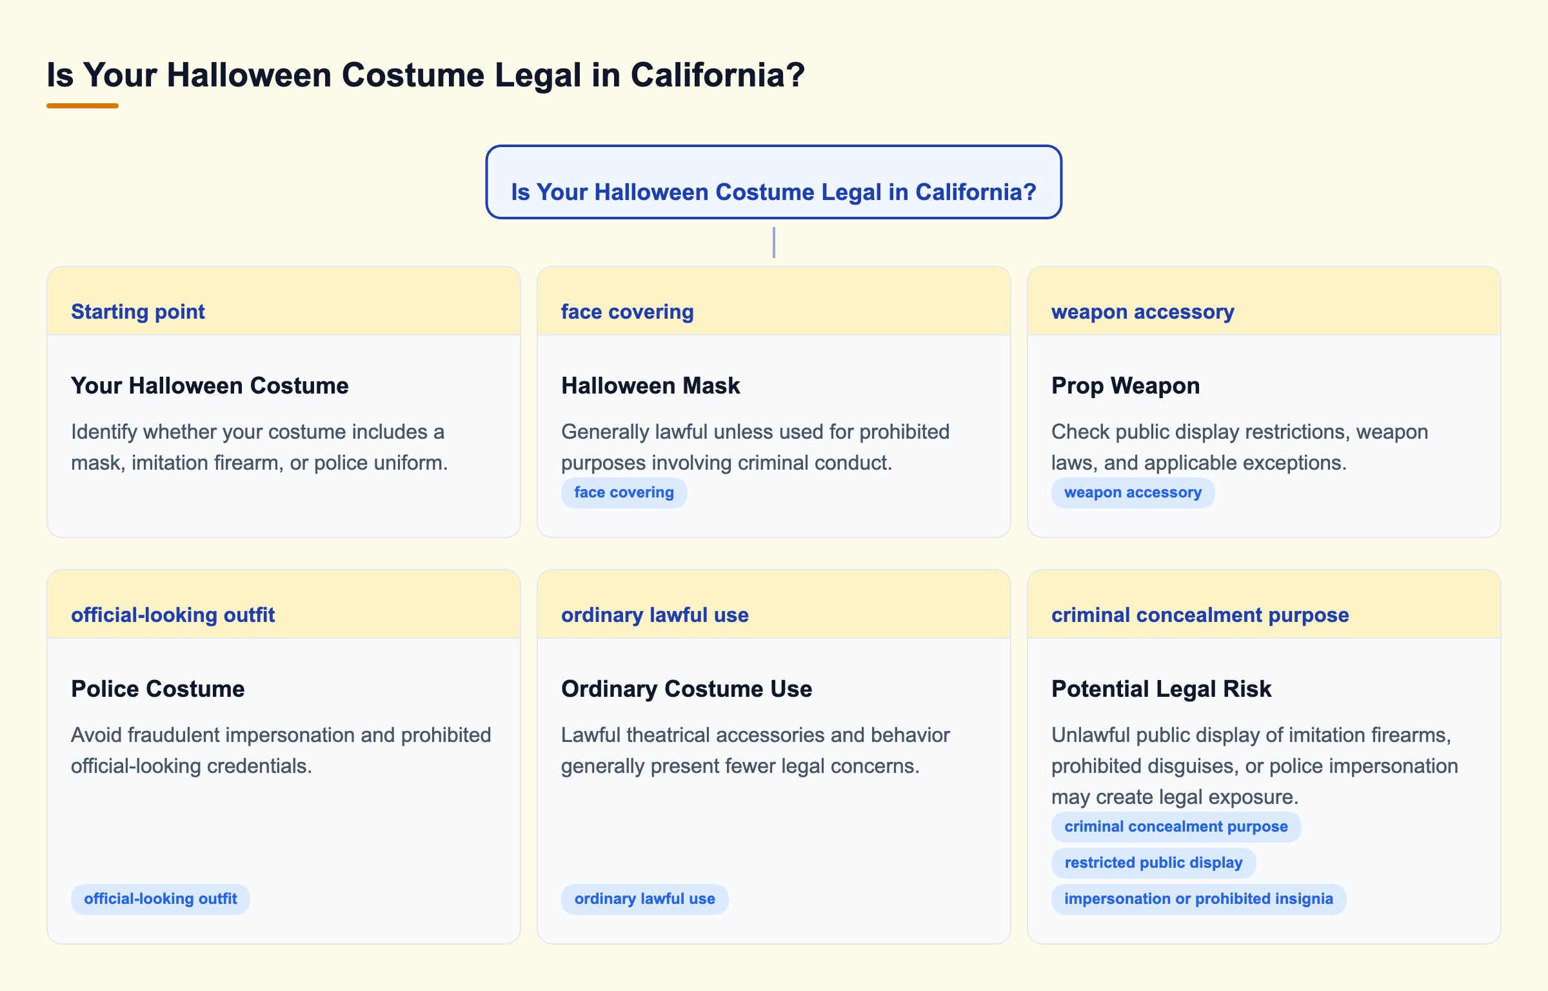Click the 'face covering' card header label
The height and width of the screenshot is (991, 1548).
[x=627, y=312]
